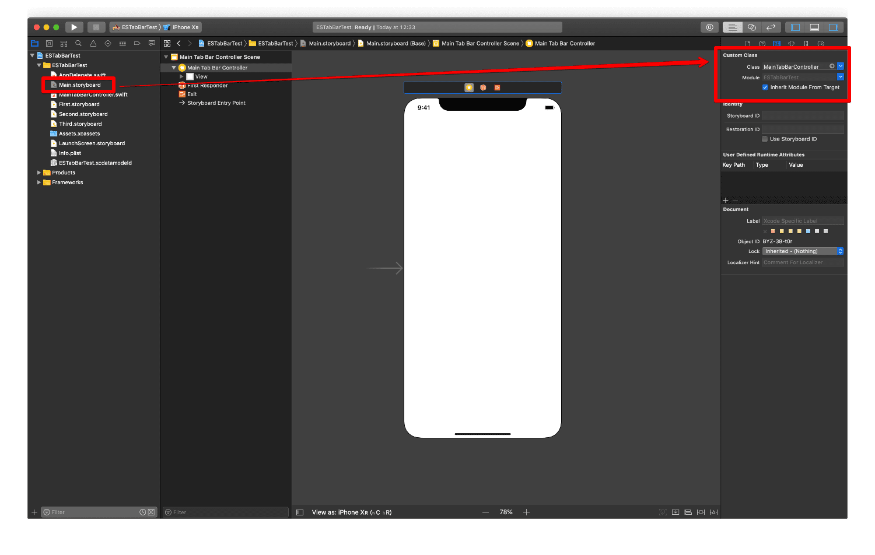The height and width of the screenshot is (555, 875).
Task: Select Storyboard Entry Point in outline
Action: [x=216, y=103]
